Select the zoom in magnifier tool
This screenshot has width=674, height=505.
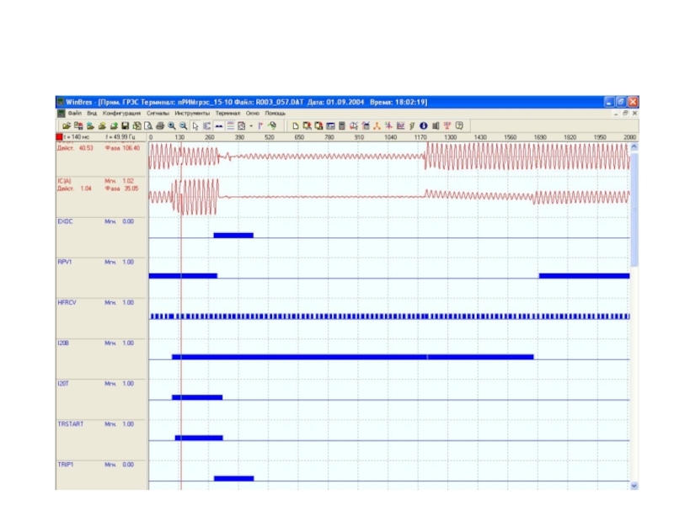(171, 125)
